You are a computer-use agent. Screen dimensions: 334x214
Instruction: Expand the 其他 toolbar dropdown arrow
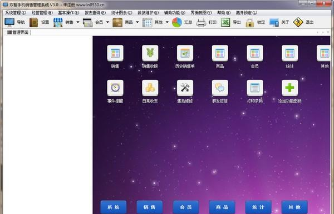tap(167, 22)
